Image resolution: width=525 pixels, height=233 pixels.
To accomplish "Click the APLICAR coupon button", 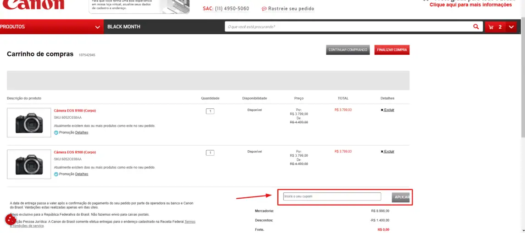I will 401,197.
